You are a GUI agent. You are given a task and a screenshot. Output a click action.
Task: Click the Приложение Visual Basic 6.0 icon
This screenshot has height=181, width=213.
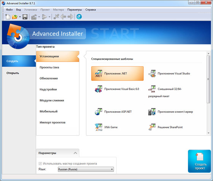point(99,89)
